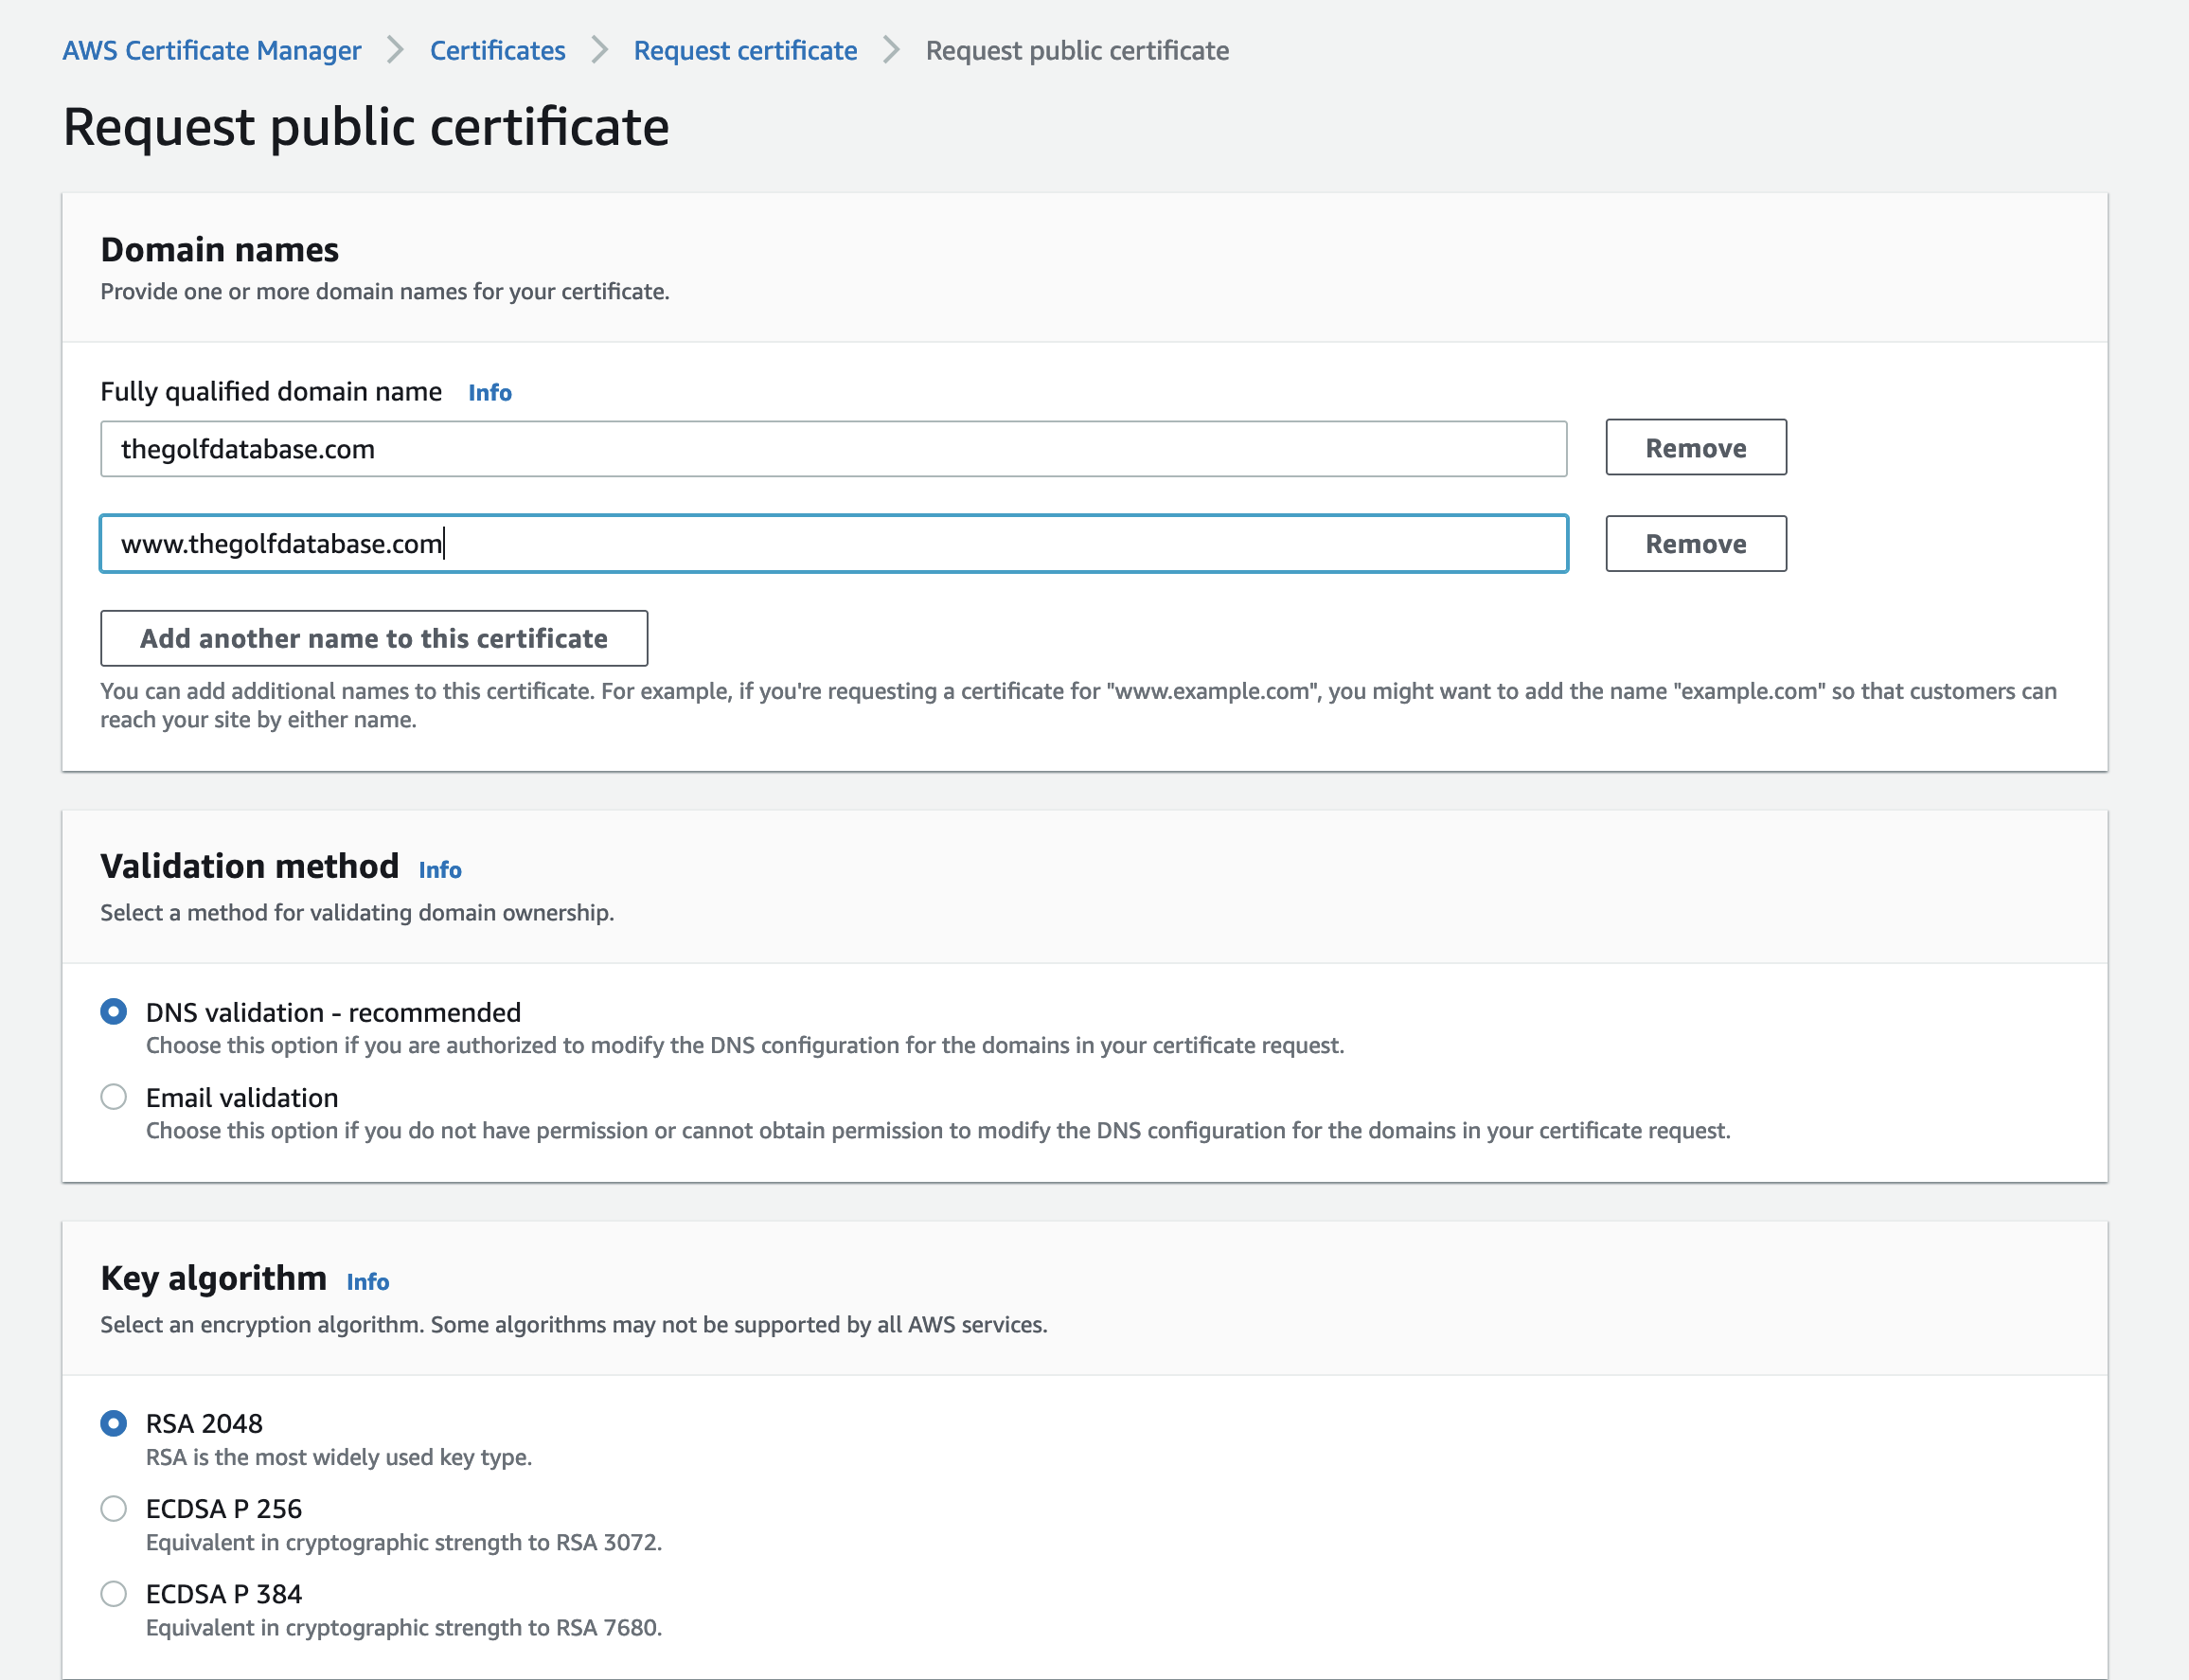Select RSA 2048 key algorithm
Viewport: 2189px width, 1680px height.
coord(114,1422)
